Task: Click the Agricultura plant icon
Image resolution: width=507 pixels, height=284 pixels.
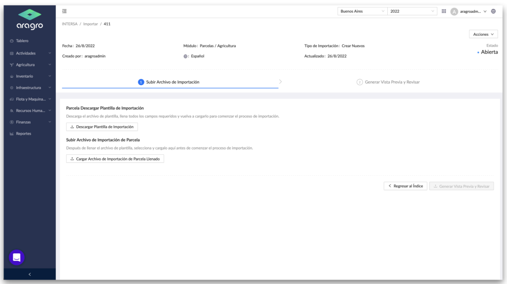Action: [x=12, y=65]
